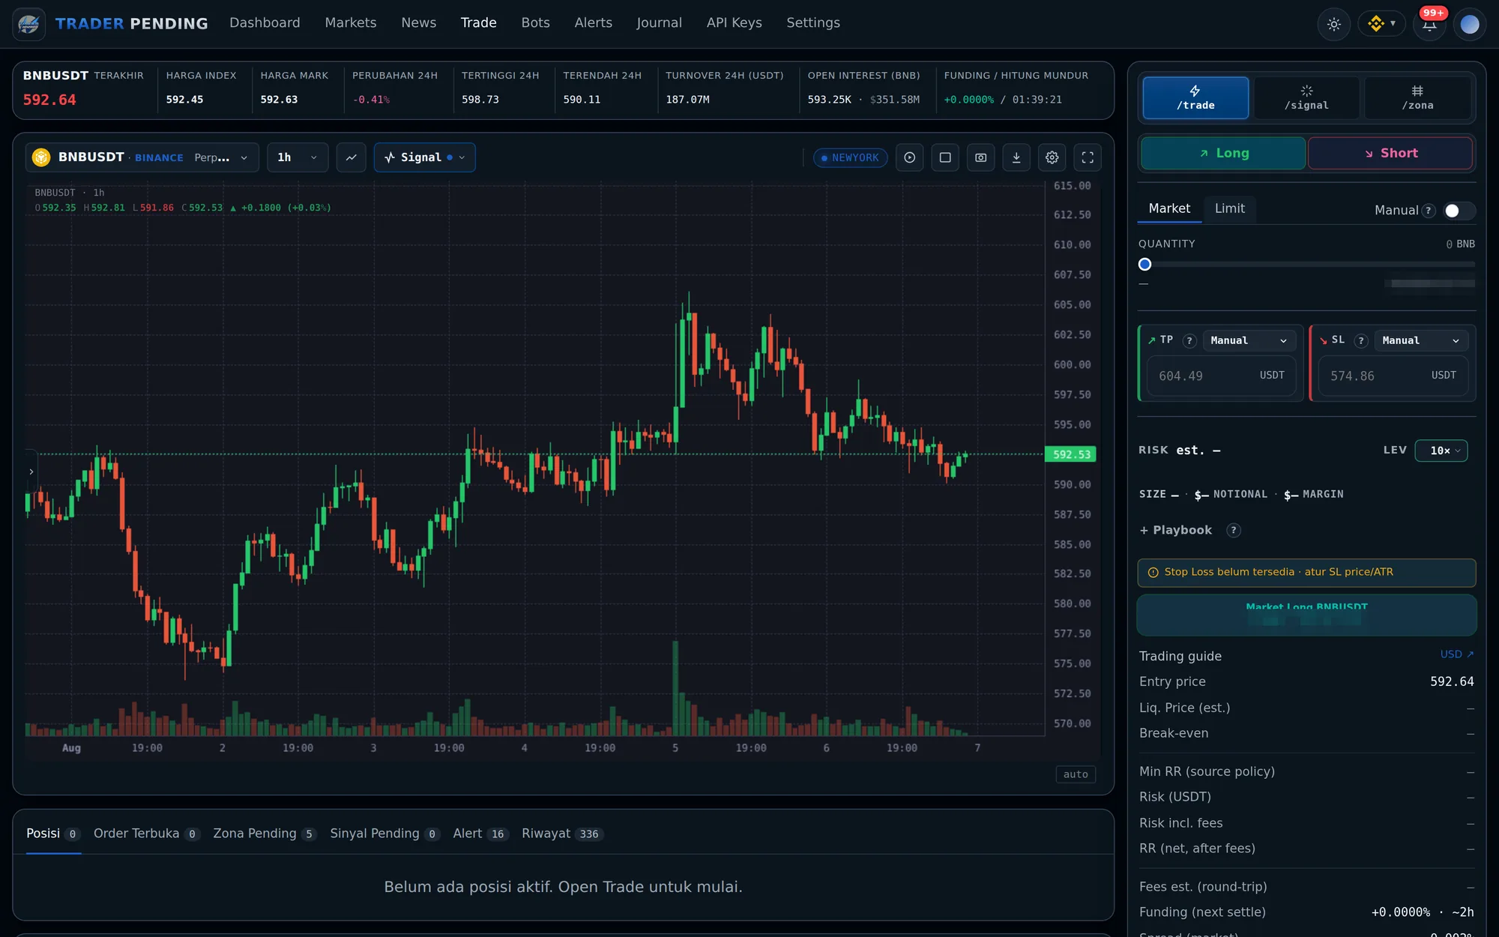Open the Bots nav item
This screenshot has width=1499, height=937.
coord(535,23)
